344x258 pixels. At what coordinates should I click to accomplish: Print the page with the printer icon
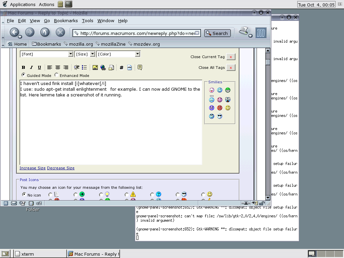point(244,31)
